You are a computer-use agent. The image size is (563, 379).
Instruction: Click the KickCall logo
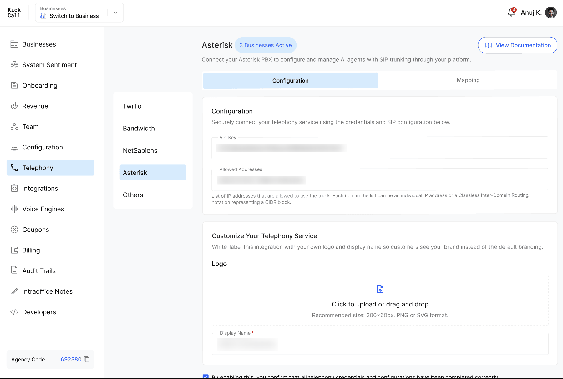[14, 13]
